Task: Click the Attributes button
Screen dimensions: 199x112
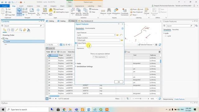Action: coord(94,9)
